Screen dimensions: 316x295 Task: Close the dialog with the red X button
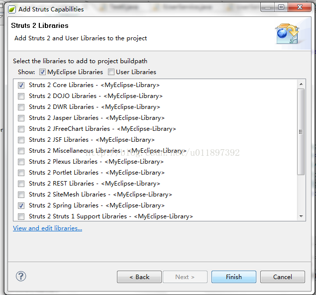(x=300, y=7)
